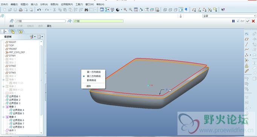The width and height of the screenshot is (257, 137).
Task: Open the 窗口(W) menu
Action: 90,5
